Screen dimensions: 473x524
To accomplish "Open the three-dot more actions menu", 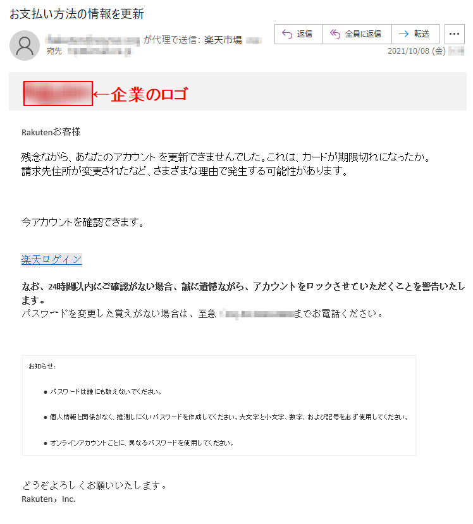I will [454, 34].
